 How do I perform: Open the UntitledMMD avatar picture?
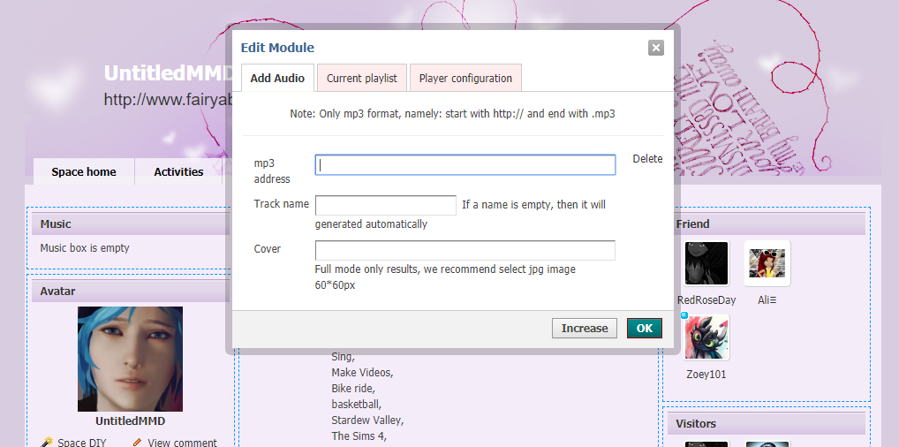[x=130, y=359]
